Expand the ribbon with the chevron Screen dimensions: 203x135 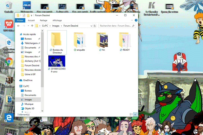click(x=132, y=20)
